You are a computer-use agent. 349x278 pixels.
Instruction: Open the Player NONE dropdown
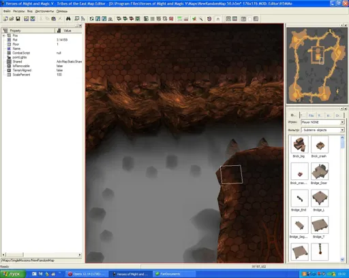coord(322,122)
